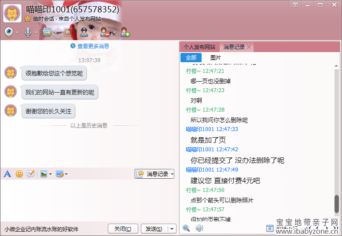Open the video call options arrow
Screen dimensions: 342x236
(x=17, y=33)
